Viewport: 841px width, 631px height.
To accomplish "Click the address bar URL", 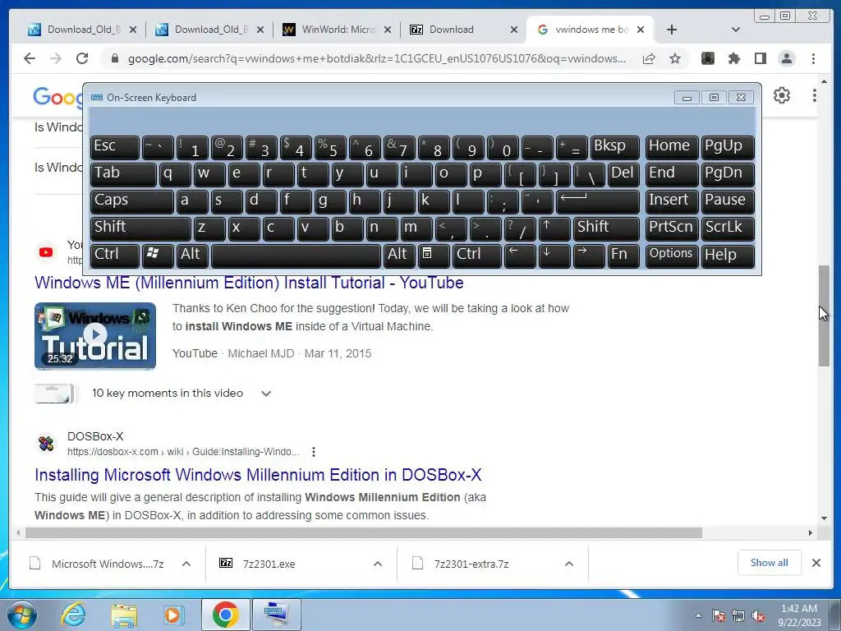I will pos(376,58).
